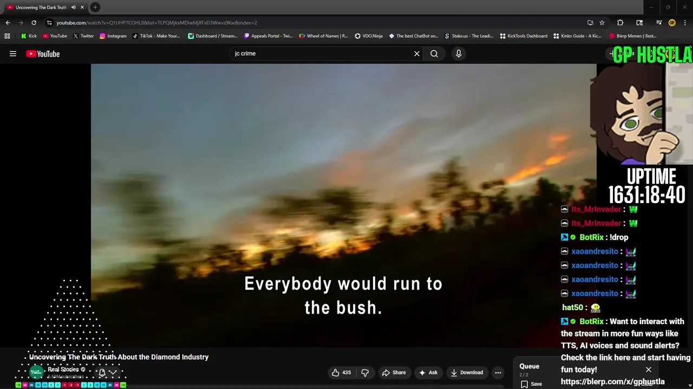Open the KickTools Dashboard bookmark
The image size is (693, 389).
[524, 36]
